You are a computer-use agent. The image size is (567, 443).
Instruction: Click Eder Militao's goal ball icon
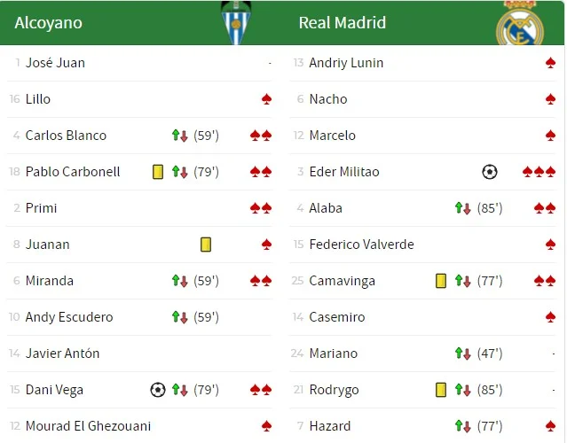pyautogui.click(x=490, y=172)
